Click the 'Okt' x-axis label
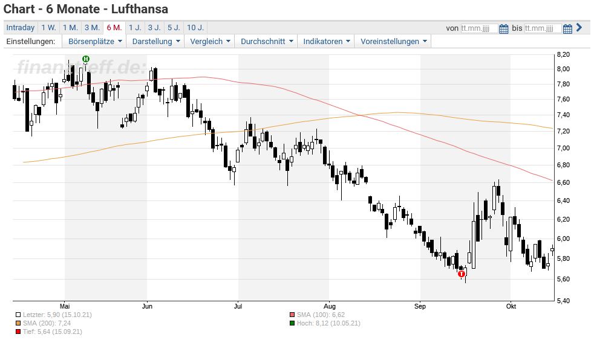Viewport: 594px width, 343px height. point(511,306)
